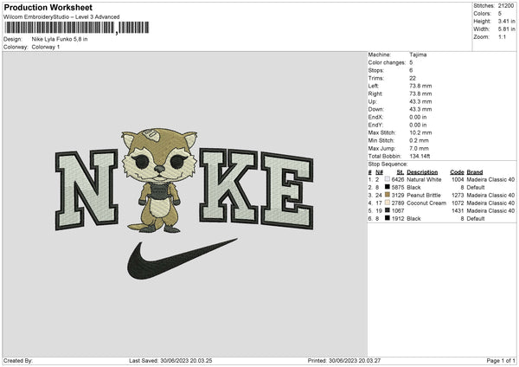Click the Height value '3.41 in'
The image size is (519, 367).
coord(507,21)
